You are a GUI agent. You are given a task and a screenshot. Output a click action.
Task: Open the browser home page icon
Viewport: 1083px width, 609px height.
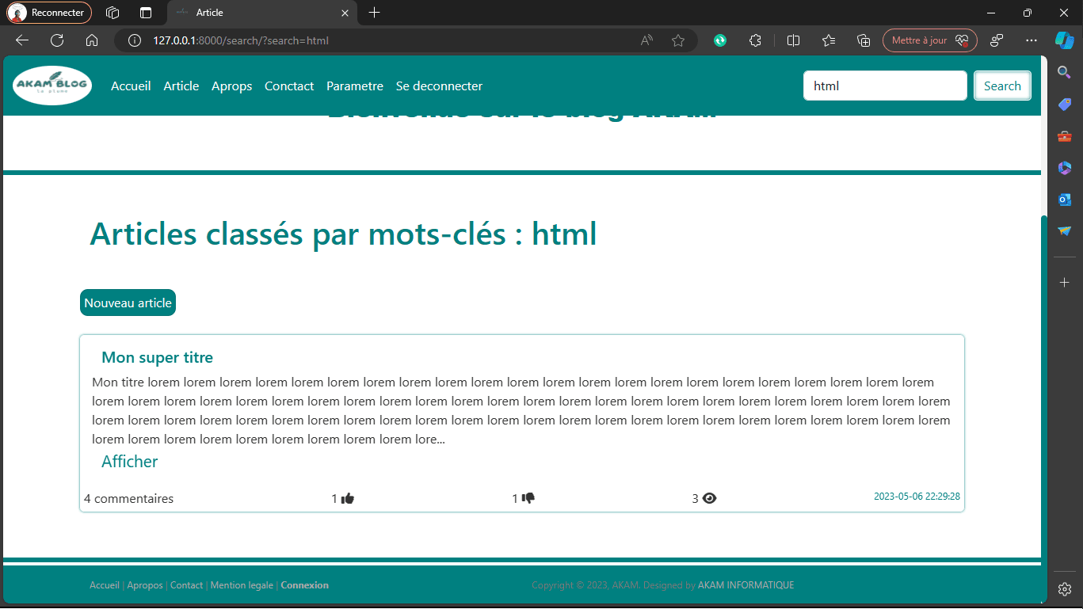click(92, 40)
